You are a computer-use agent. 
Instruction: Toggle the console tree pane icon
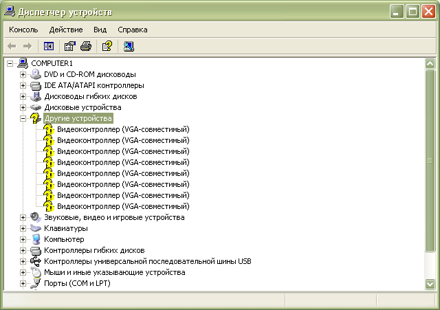tap(49, 46)
